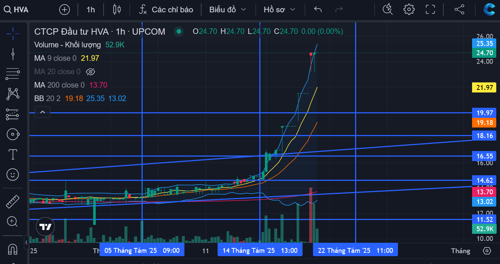This screenshot has height=264, width=500.
Task: Click the current price 24.70 label
Action: (x=485, y=53)
